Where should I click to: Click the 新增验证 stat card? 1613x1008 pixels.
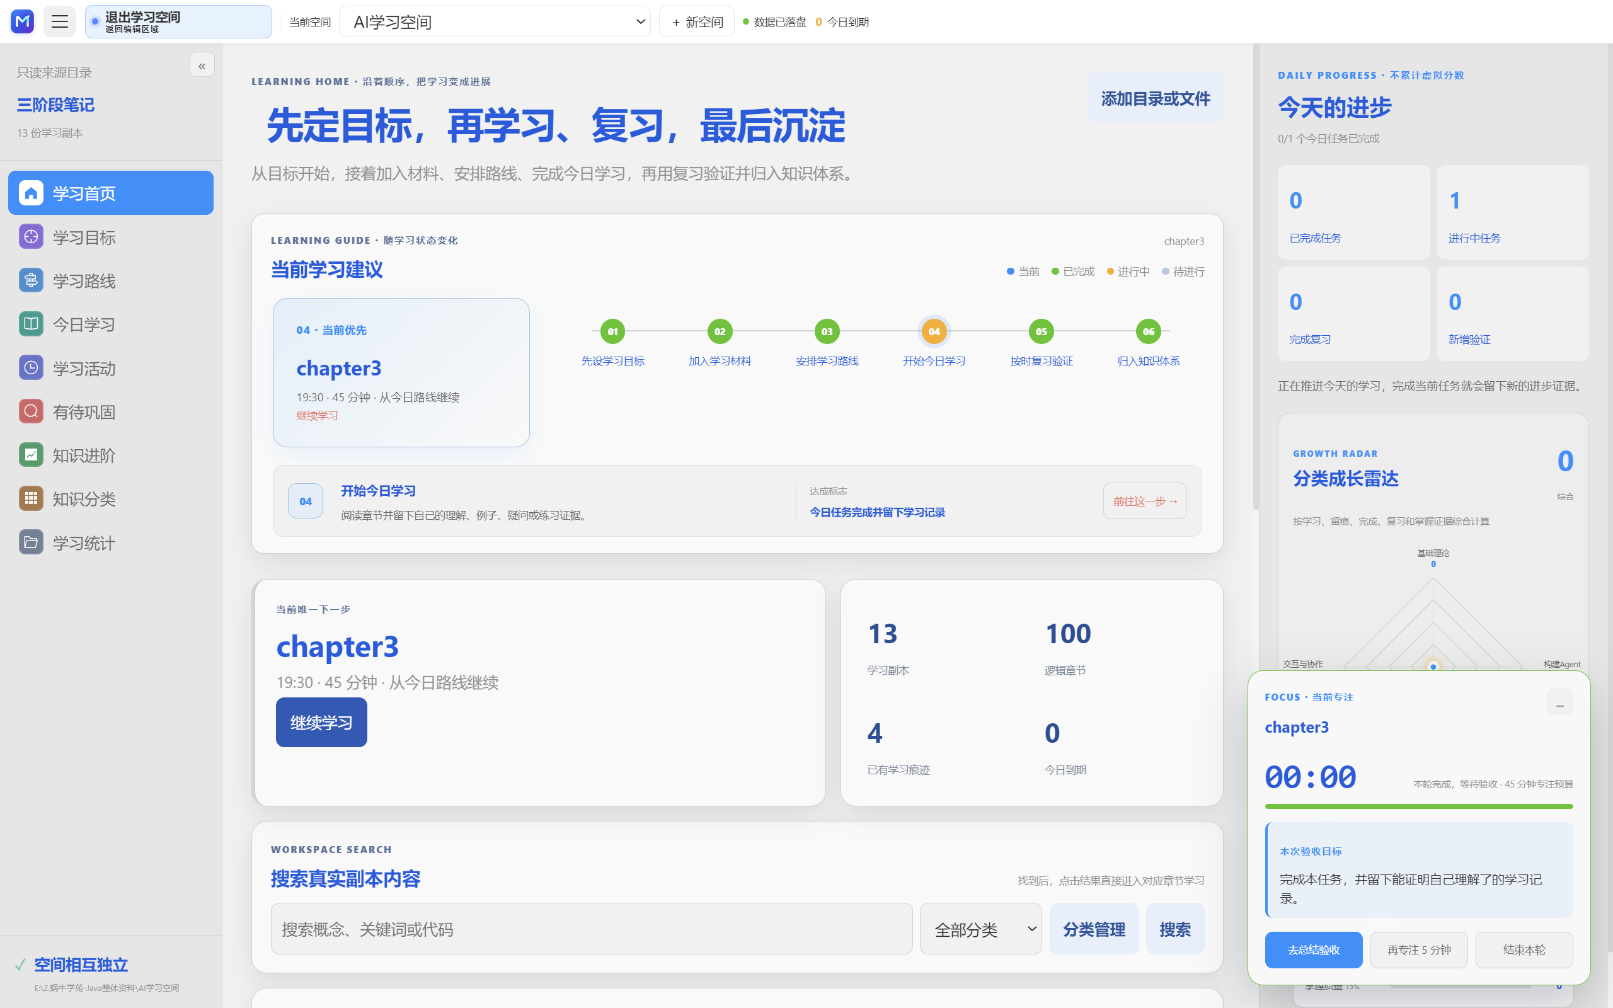coord(1512,313)
